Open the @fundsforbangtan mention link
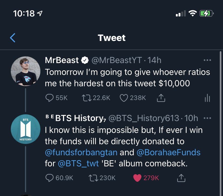 pos(81,152)
